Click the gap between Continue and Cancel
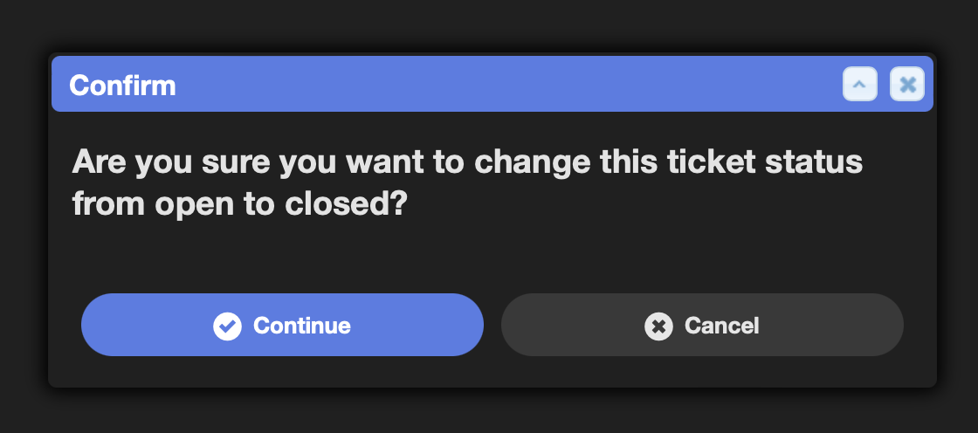This screenshot has width=978, height=433. click(492, 325)
